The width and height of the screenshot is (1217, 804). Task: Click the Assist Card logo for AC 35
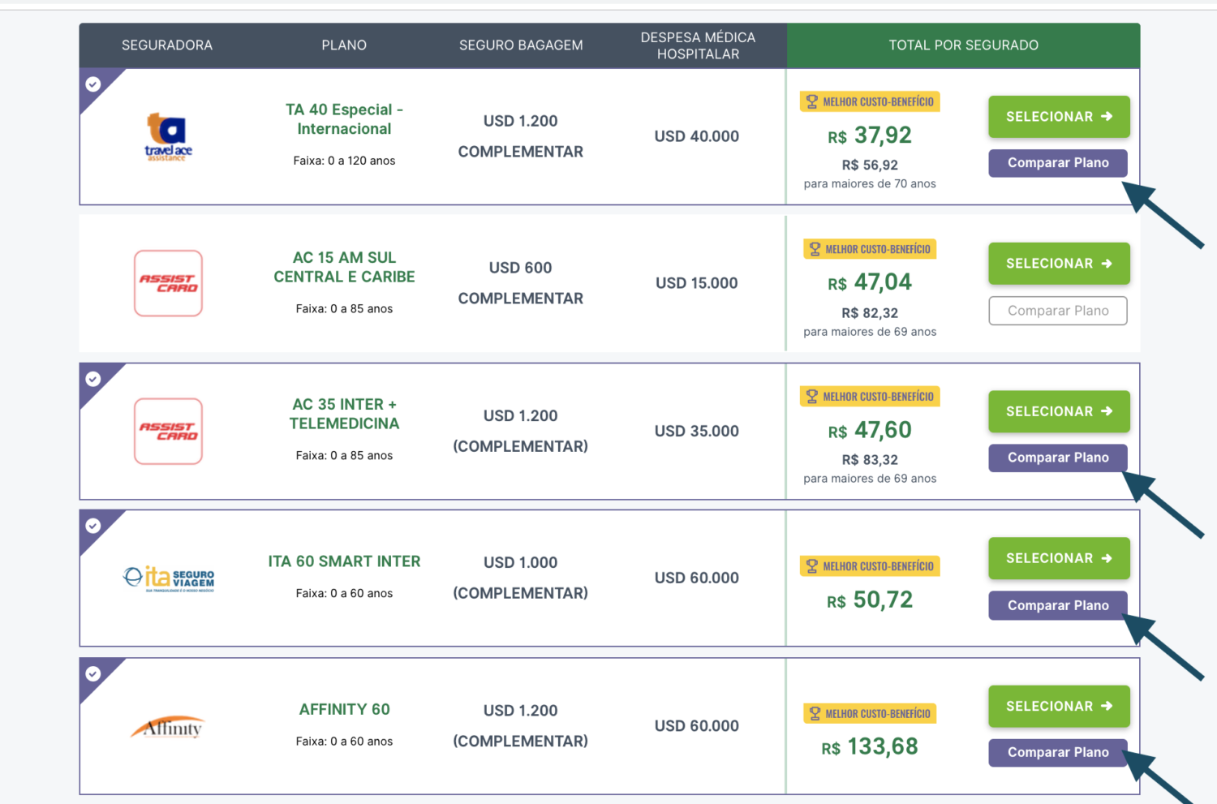click(x=168, y=431)
